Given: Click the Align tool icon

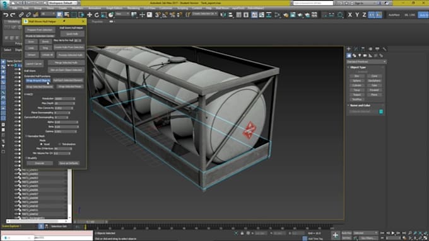Looking at the screenshot, I should (x=231, y=14).
